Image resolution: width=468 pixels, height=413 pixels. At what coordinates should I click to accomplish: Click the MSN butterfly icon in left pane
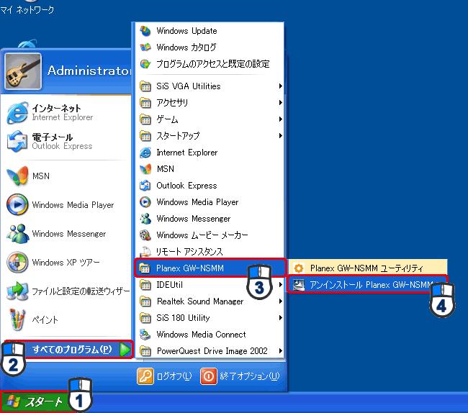point(17,176)
